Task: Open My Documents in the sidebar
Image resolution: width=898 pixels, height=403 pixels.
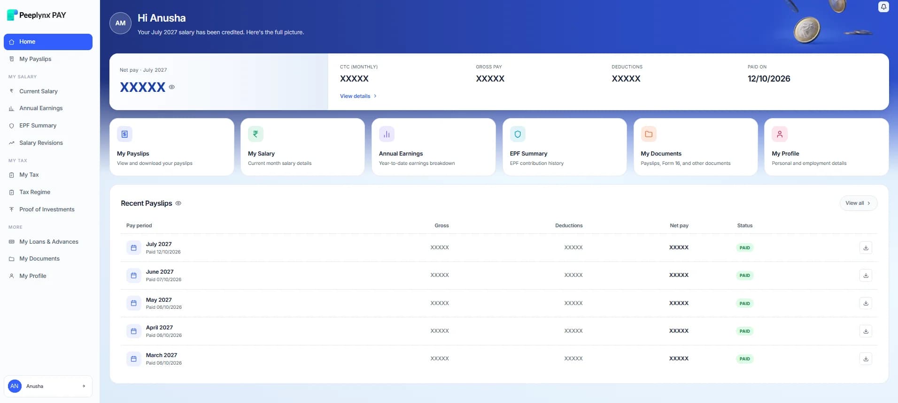Action: tap(48, 259)
